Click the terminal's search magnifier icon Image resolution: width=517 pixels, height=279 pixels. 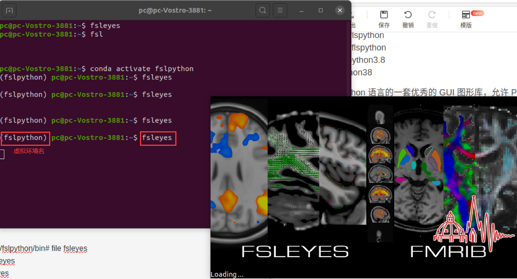(263, 10)
